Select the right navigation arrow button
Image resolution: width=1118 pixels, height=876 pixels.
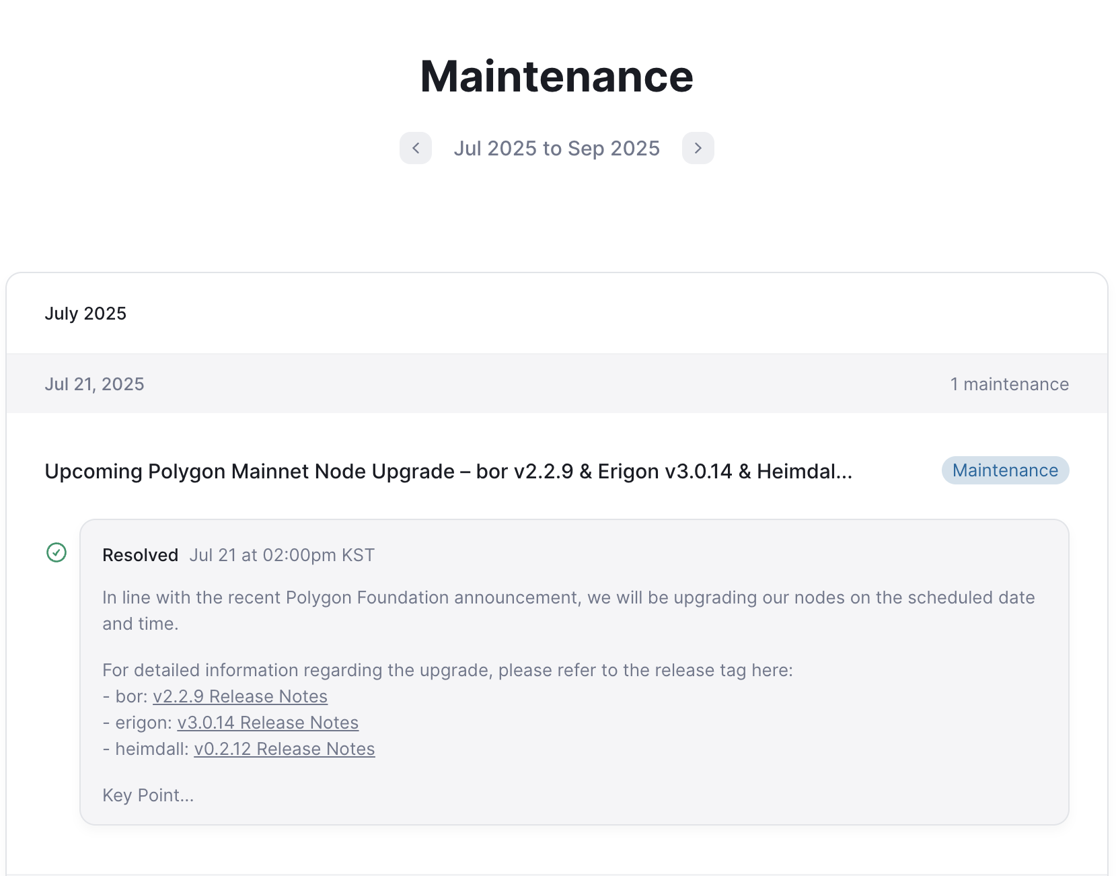click(698, 148)
